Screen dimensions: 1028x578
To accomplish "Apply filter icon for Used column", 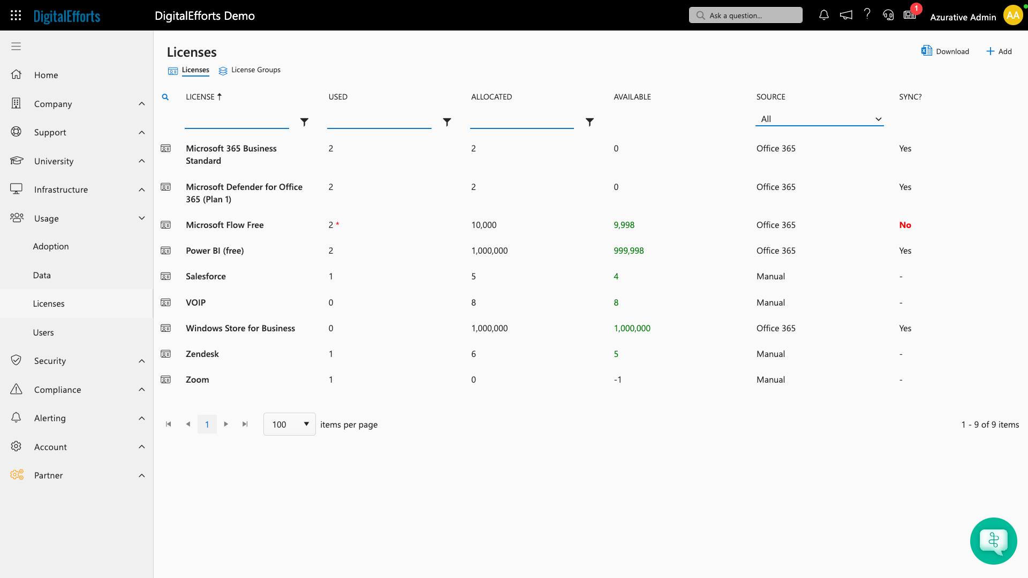I will 447,122.
